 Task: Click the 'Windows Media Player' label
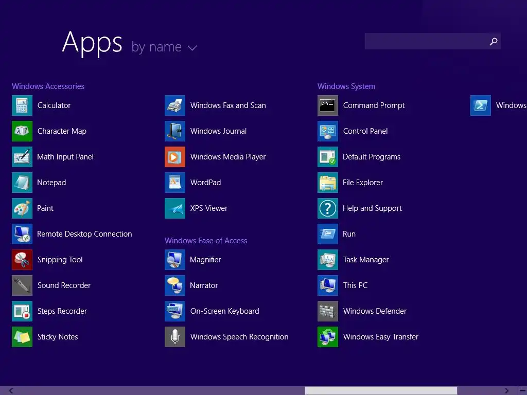point(228,157)
